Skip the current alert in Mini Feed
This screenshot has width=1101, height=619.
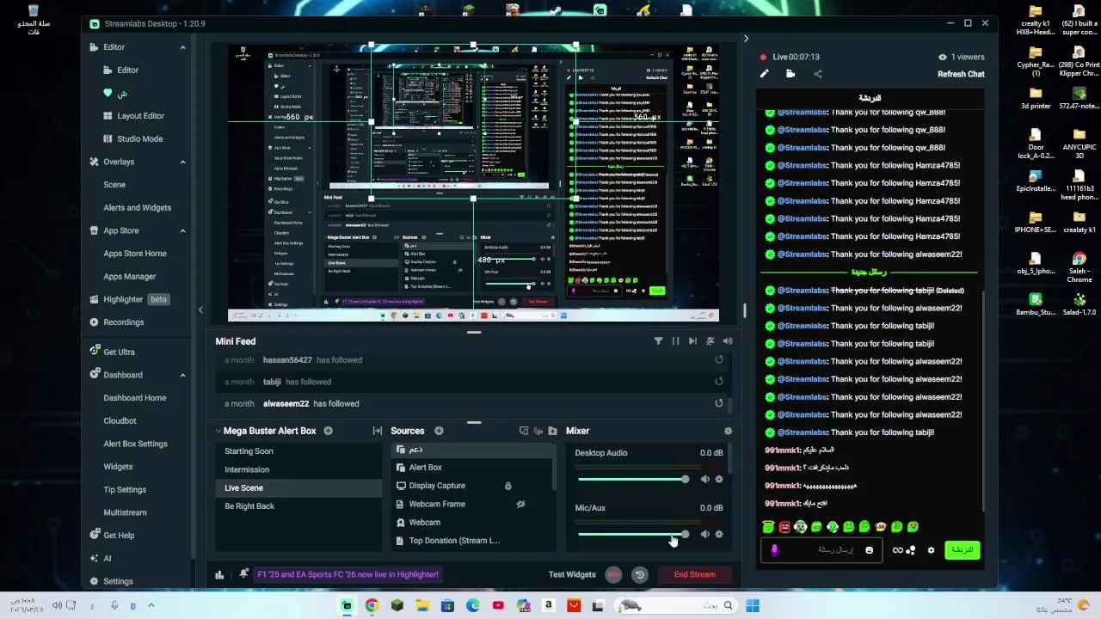[x=692, y=341]
